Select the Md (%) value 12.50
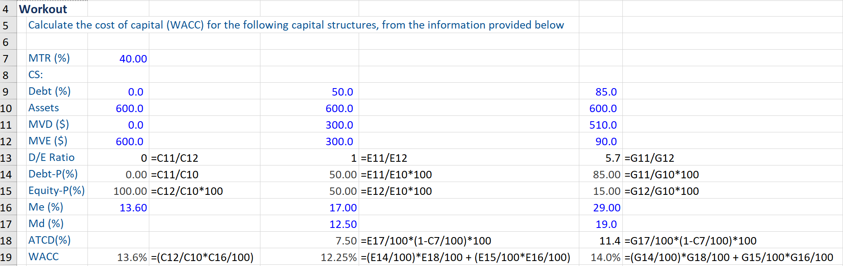 pyautogui.click(x=343, y=224)
